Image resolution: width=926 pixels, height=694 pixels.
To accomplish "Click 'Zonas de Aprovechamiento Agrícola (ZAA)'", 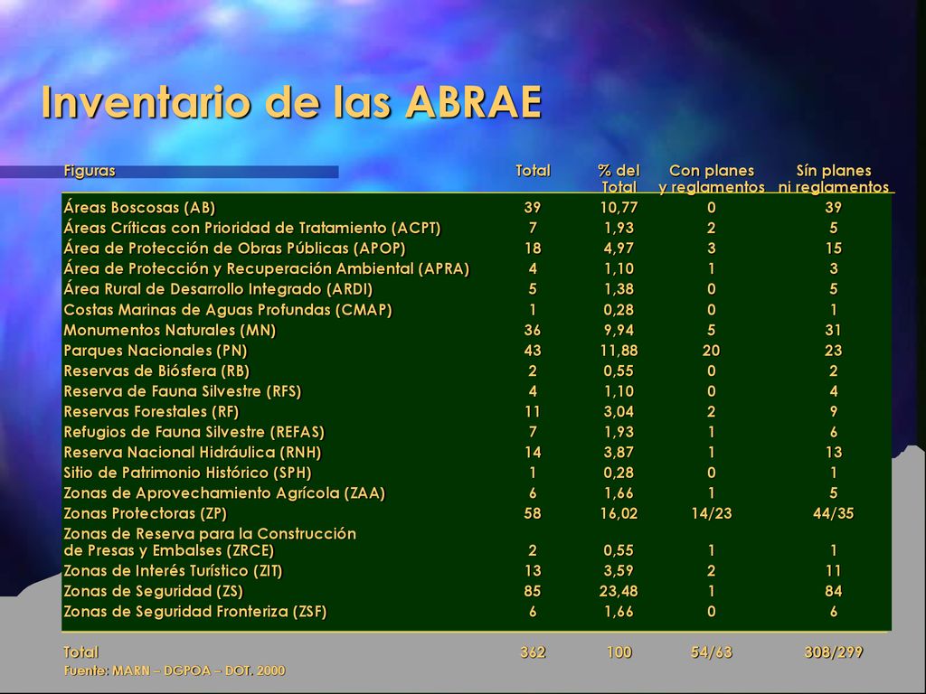I will coord(224,493).
